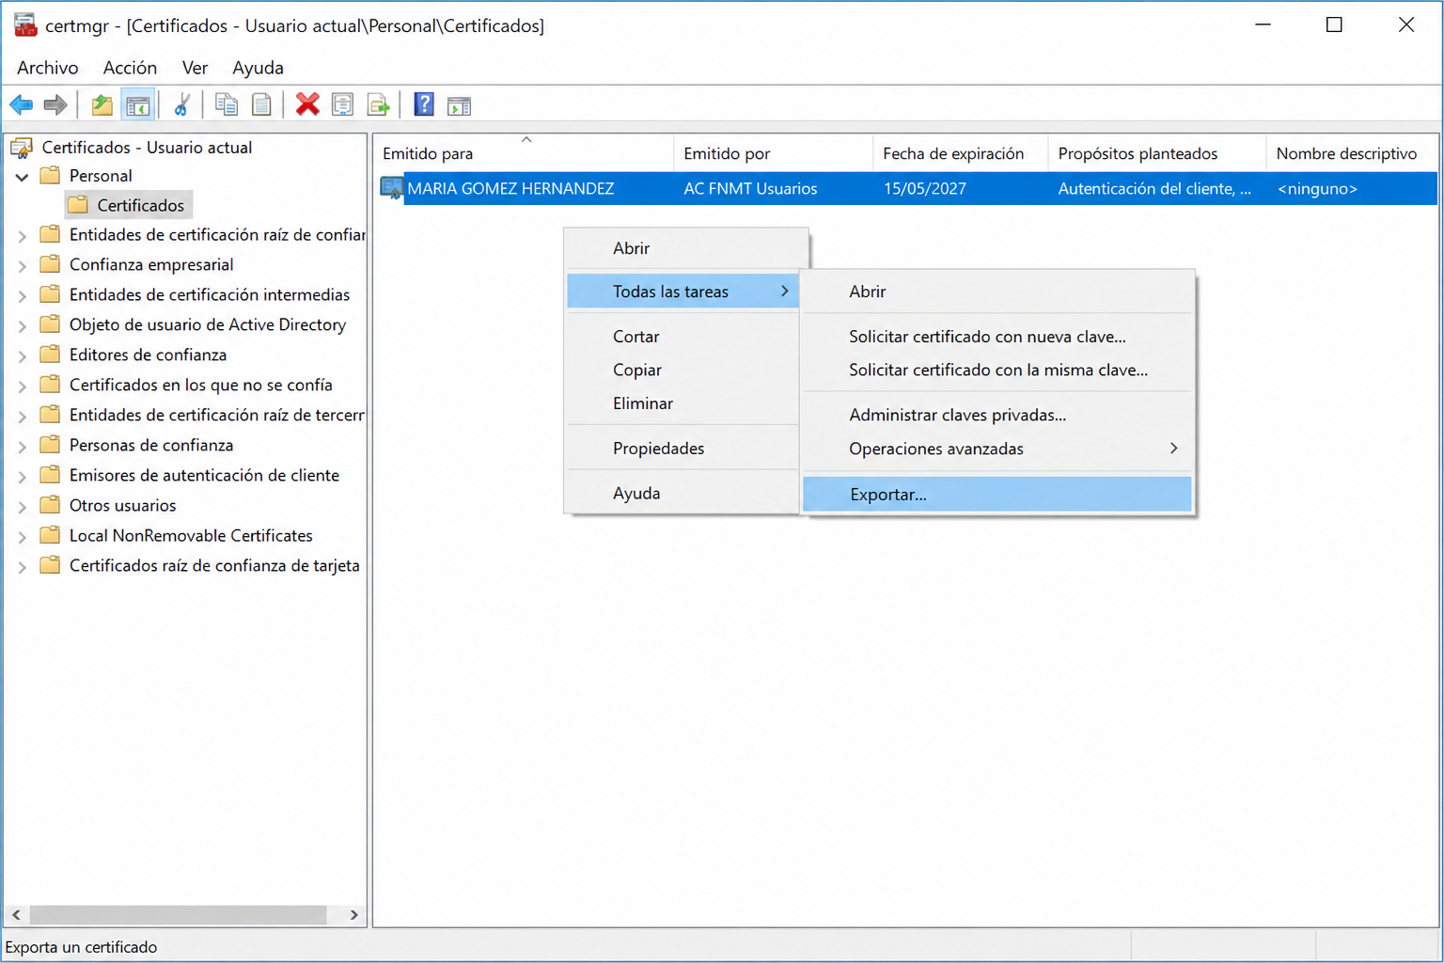Image resolution: width=1444 pixels, height=963 pixels.
Task: Click the Copy toolbar icon
Action: (227, 105)
